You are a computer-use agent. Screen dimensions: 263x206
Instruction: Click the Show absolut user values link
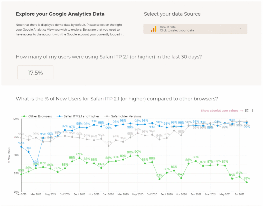[x=220, y=111]
